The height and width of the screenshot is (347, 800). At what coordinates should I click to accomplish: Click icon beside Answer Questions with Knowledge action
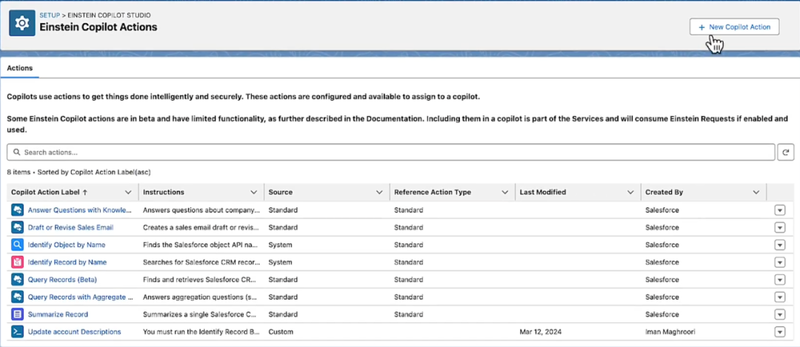tap(17, 210)
